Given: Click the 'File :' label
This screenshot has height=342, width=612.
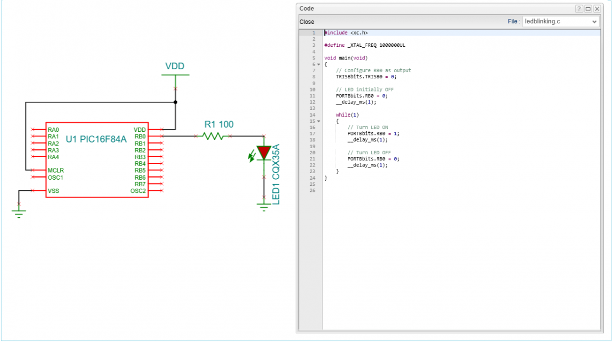Looking at the screenshot, I should [514, 22].
